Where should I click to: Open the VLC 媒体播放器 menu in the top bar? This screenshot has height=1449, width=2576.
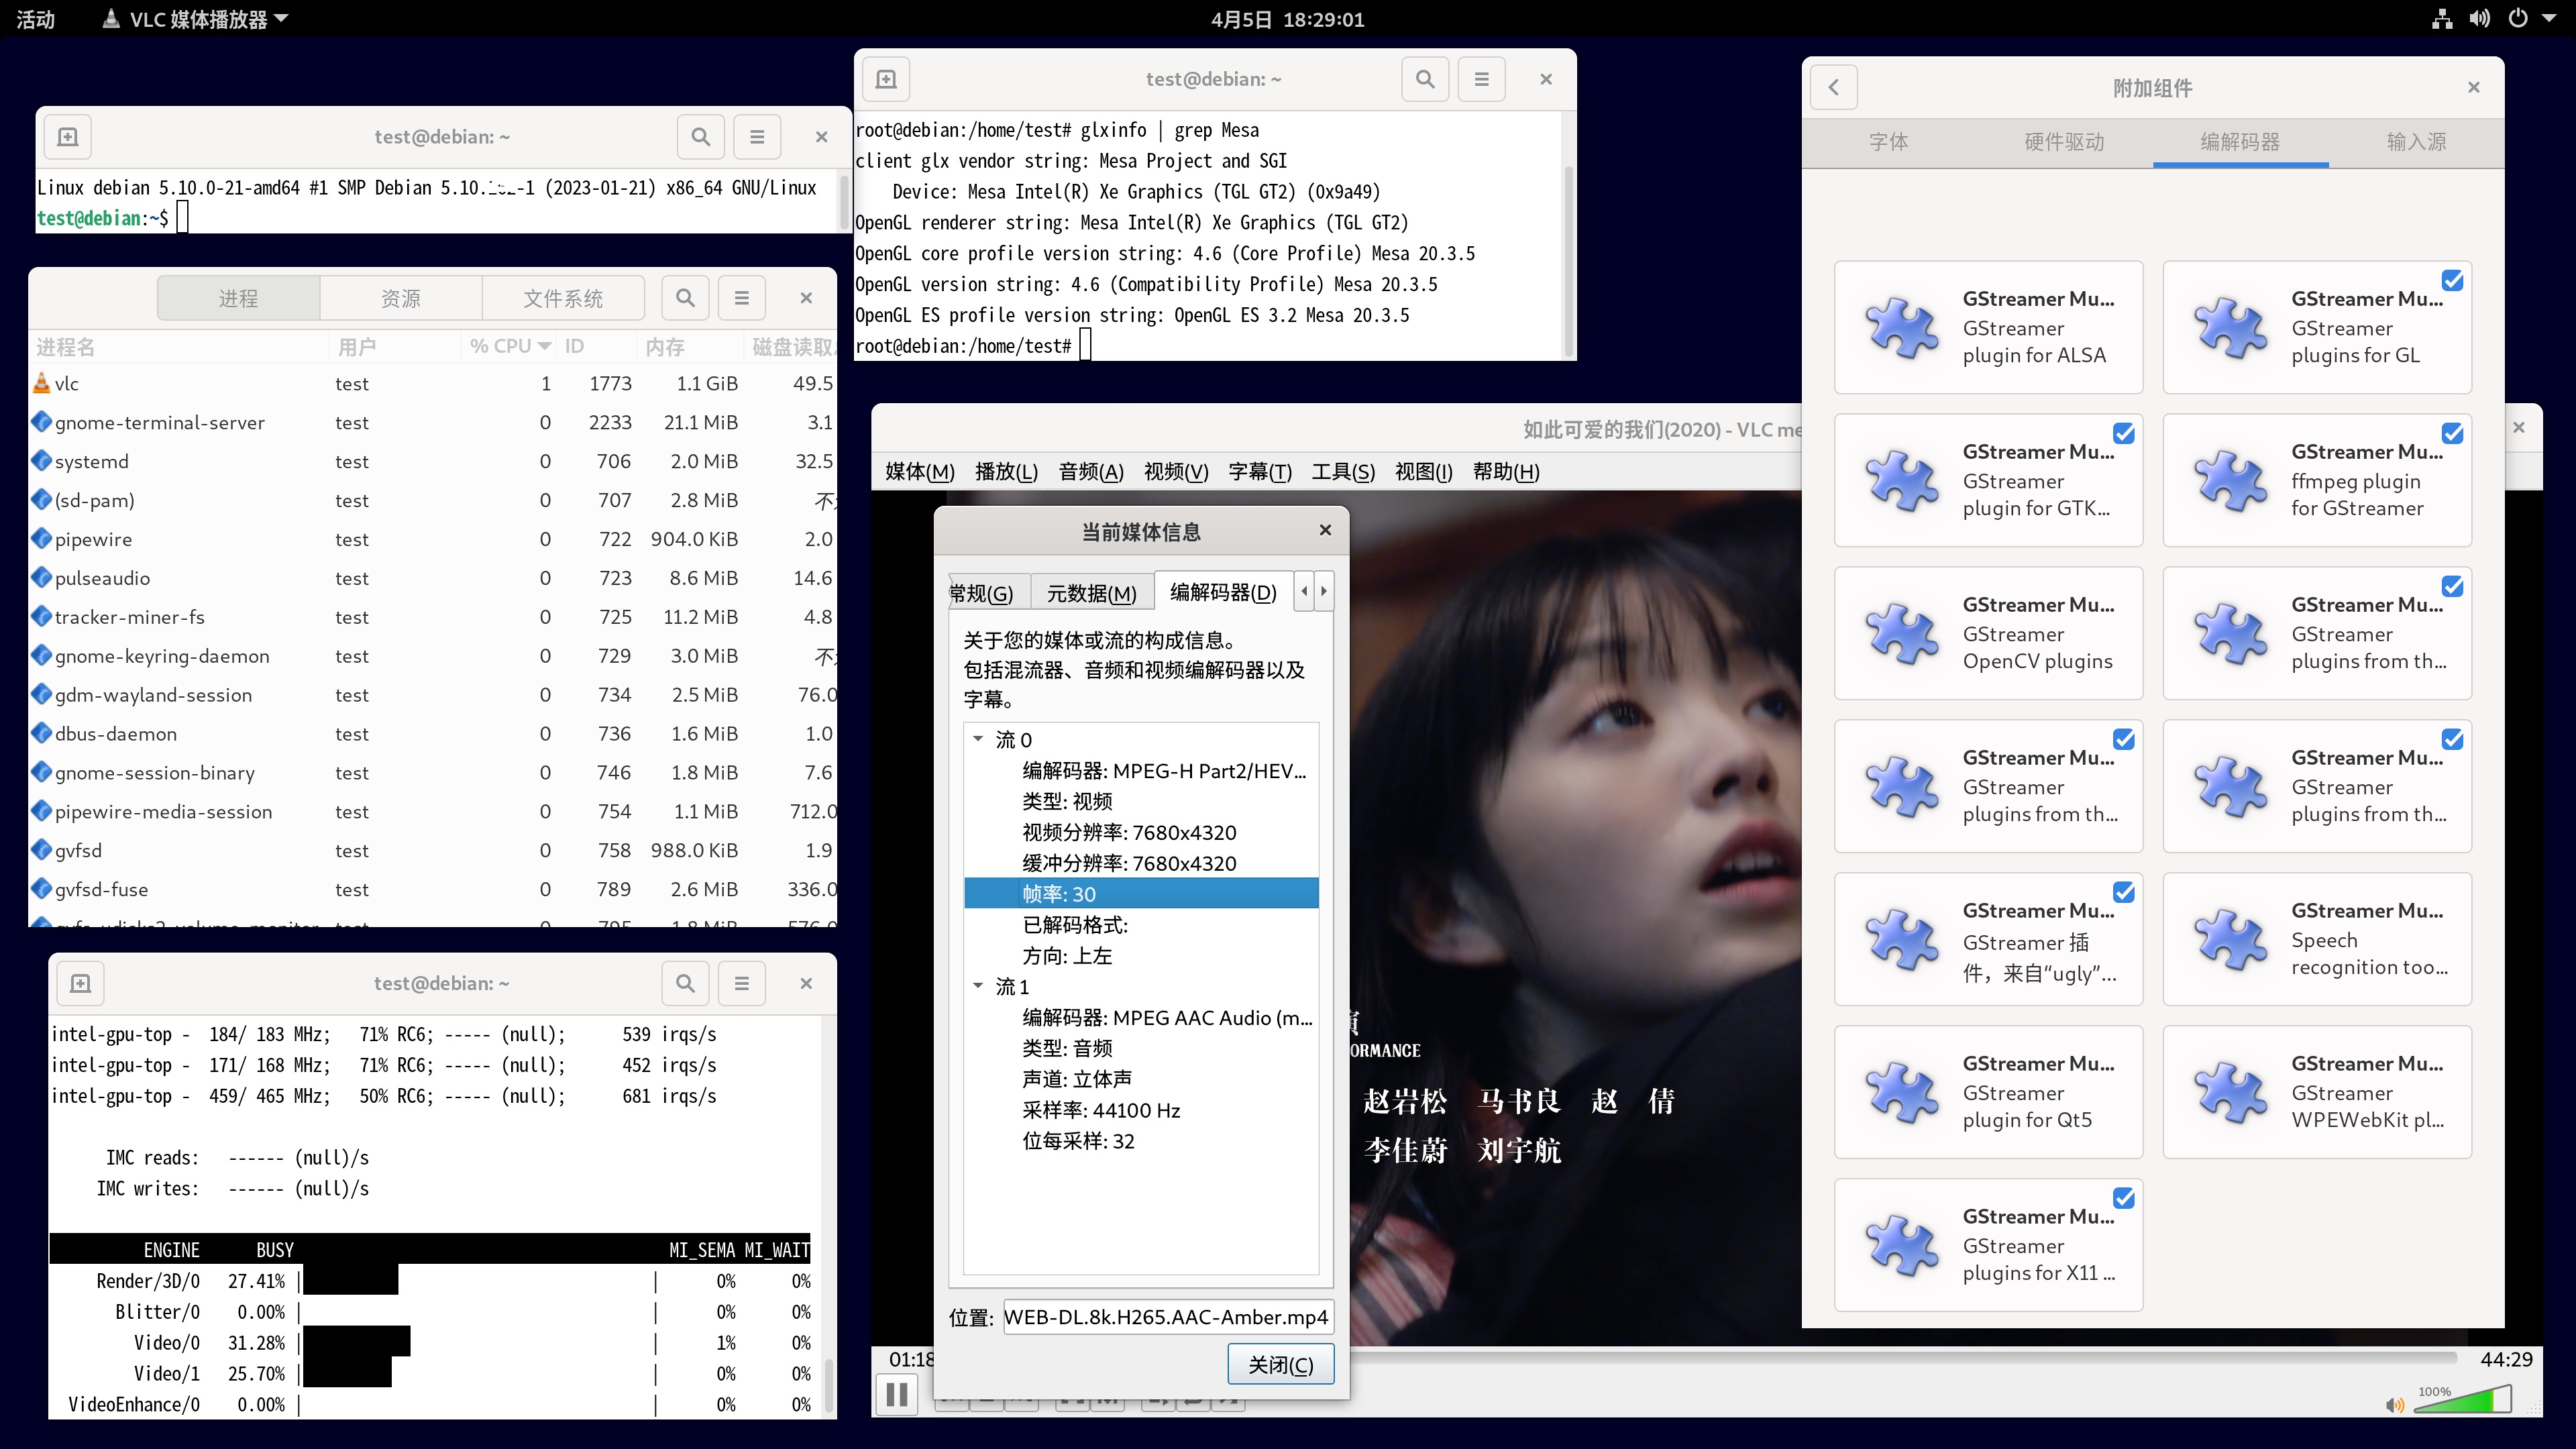coord(193,18)
